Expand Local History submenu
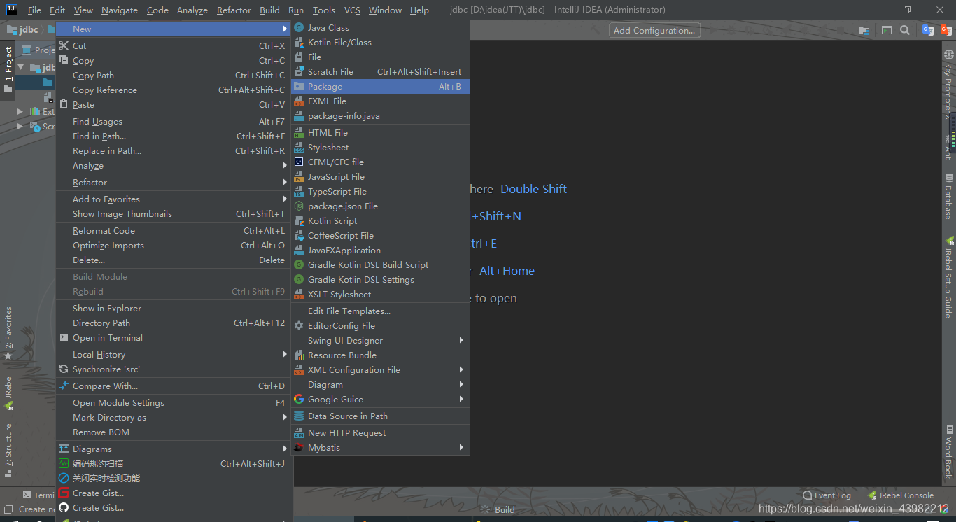 (x=174, y=354)
